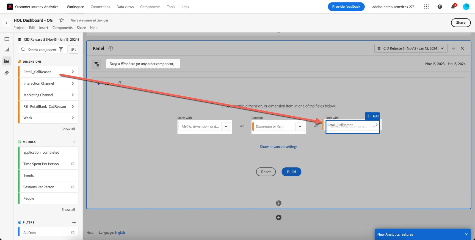
Task: Add a new metric with plus
Action: pyautogui.click(x=74, y=142)
